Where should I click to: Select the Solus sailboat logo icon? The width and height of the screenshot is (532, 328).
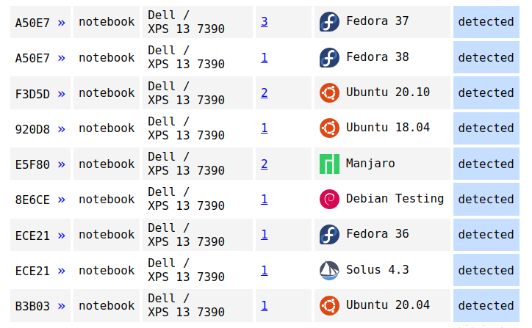point(329,270)
